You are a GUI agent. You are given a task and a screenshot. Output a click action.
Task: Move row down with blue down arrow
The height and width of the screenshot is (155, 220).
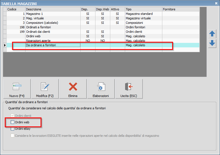coord(212,43)
